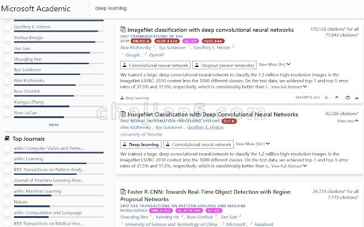
Task: Expand View Full Abstract on the 2017 paper
Action: (x=289, y=87)
